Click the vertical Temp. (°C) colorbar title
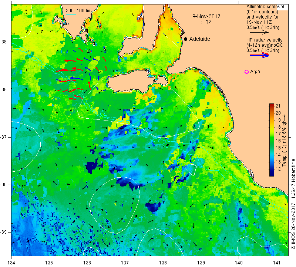 coord(284,140)
